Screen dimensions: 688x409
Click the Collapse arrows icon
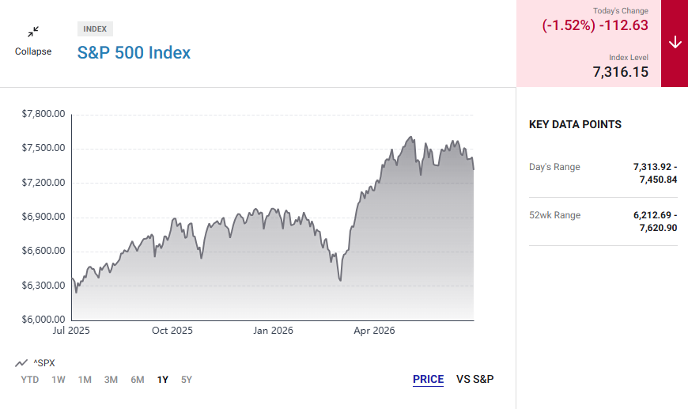point(33,32)
